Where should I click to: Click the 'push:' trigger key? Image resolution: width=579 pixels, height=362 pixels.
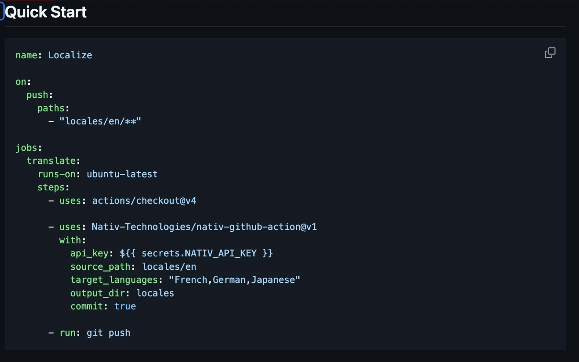(x=39, y=95)
